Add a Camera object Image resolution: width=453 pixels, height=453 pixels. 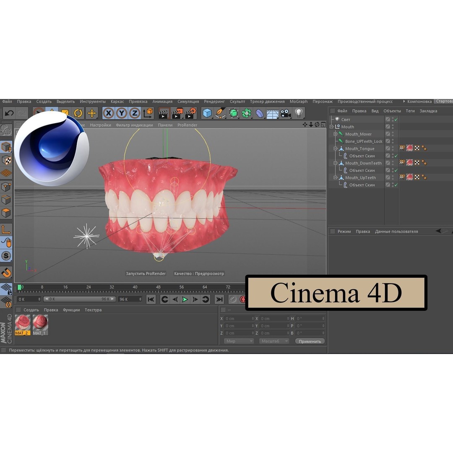click(x=286, y=113)
